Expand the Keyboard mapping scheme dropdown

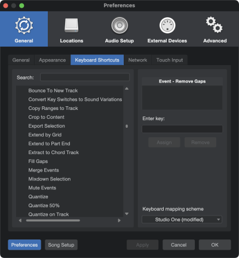pyautogui.click(x=182, y=220)
